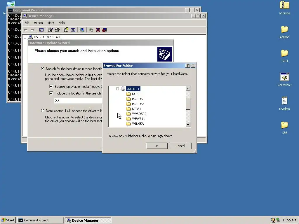Viewport: 299px width, 224px height.
Task: Click the Print toolbar icon
Action: coord(57,30)
